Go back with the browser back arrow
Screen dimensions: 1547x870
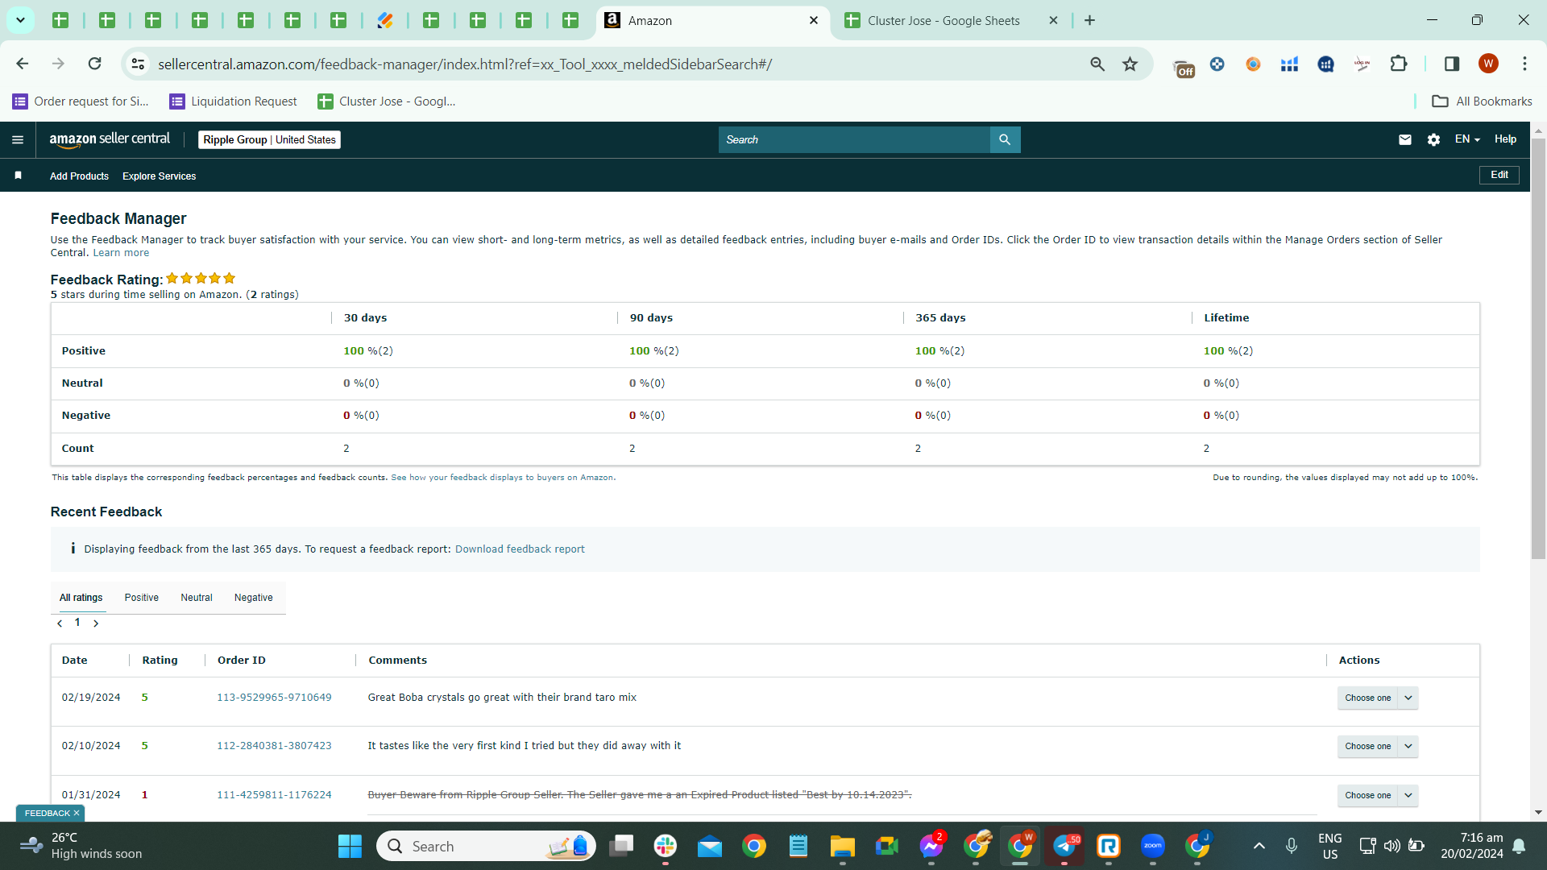click(x=23, y=64)
